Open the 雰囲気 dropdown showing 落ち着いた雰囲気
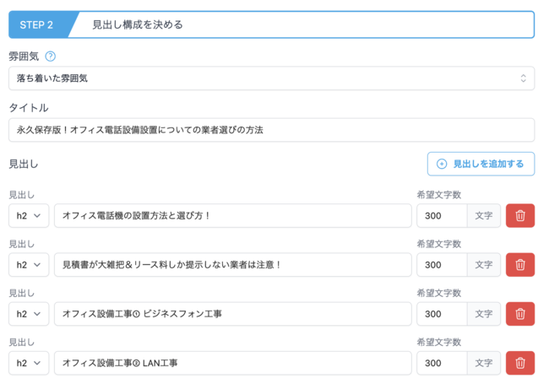This screenshot has width=549, height=384. 271,78
